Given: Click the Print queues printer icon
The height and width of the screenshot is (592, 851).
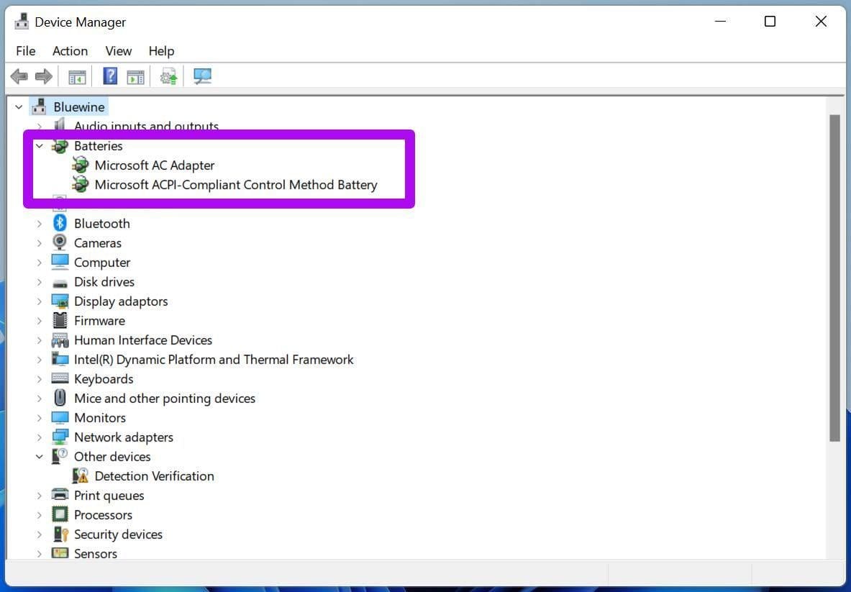Looking at the screenshot, I should 60,495.
